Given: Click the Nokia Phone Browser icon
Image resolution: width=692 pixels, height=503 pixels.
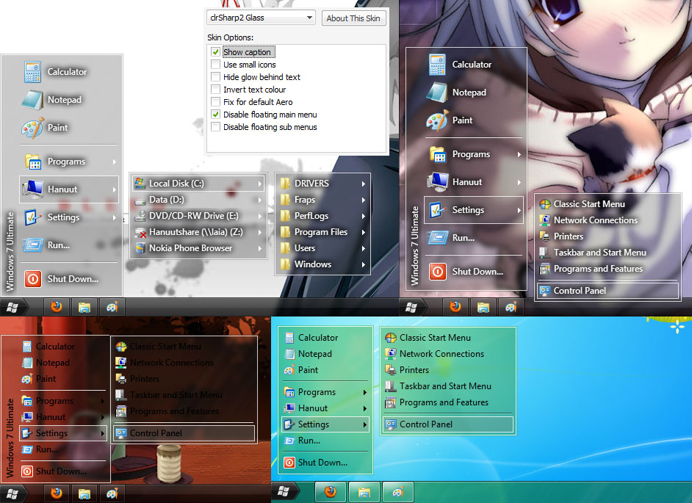Looking at the screenshot, I should 140,248.
